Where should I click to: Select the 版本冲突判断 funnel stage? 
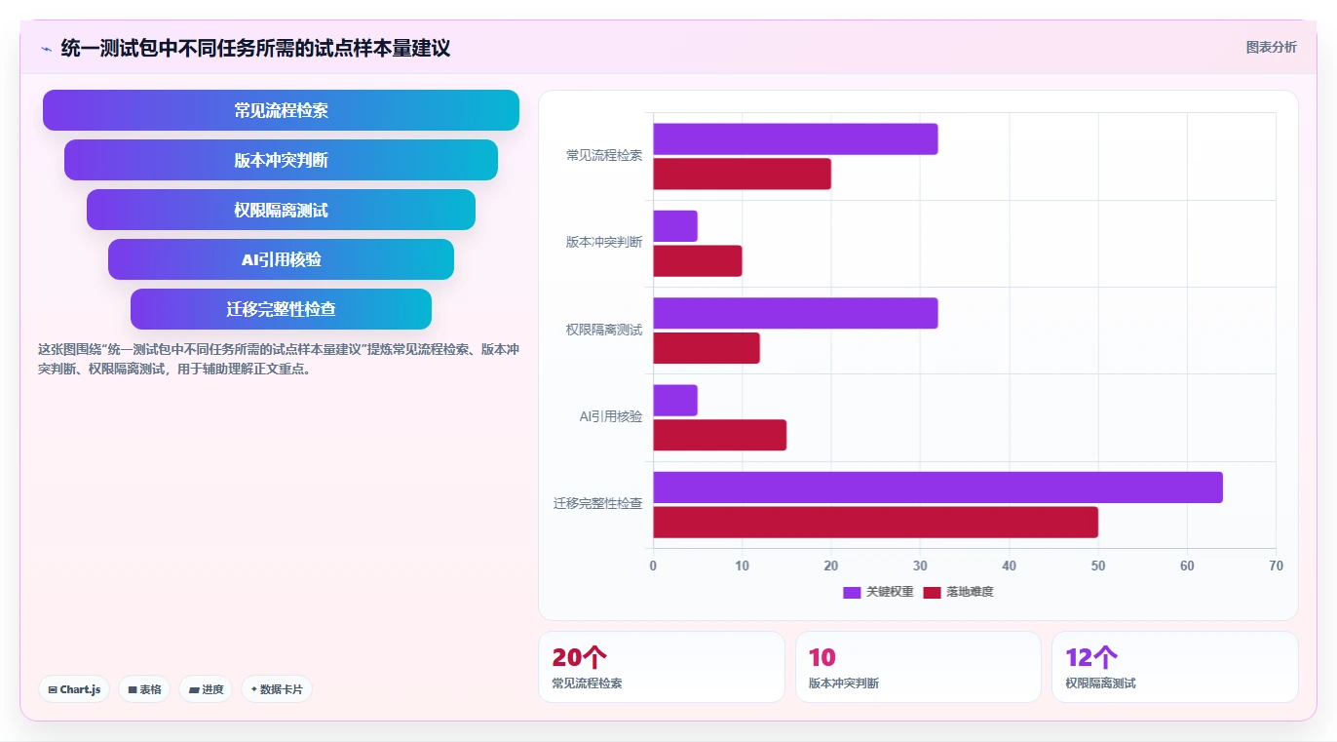pyautogui.click(x=281, y=160)
